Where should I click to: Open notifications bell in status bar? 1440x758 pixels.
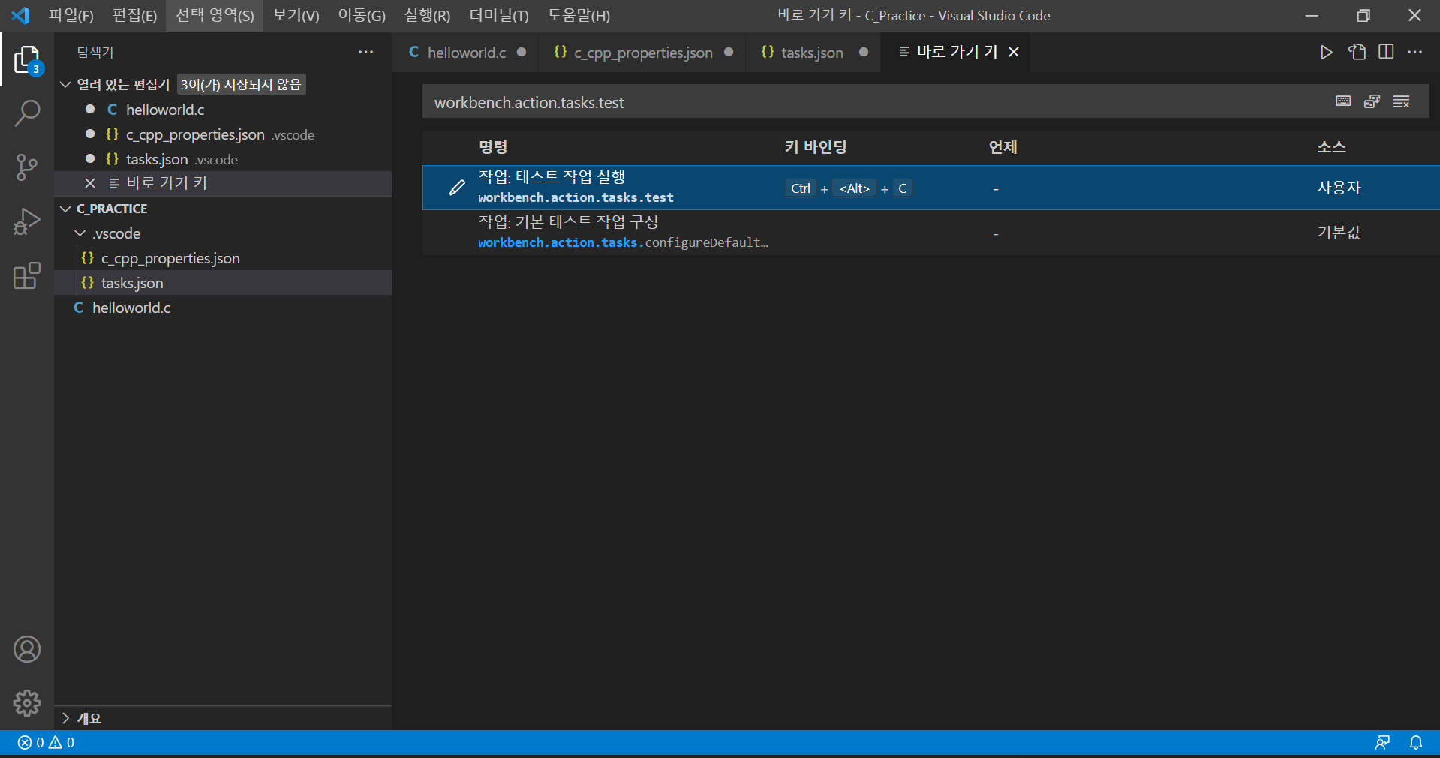coord(1416,742)
